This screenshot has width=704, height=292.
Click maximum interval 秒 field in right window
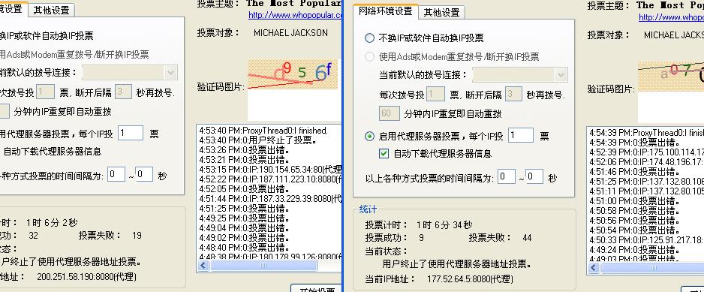[534, 176]
